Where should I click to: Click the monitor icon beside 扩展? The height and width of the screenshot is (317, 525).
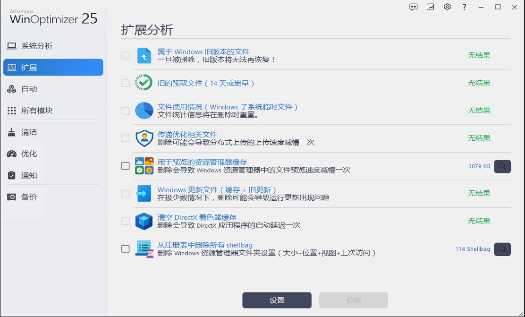point(12,68)
